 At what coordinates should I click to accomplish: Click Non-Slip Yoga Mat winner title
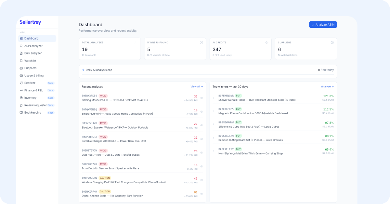point(251,153)
